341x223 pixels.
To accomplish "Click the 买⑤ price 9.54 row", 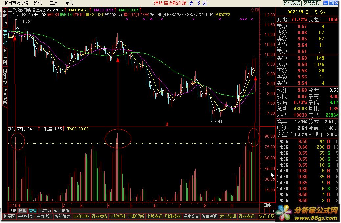I will coord(307,83).
